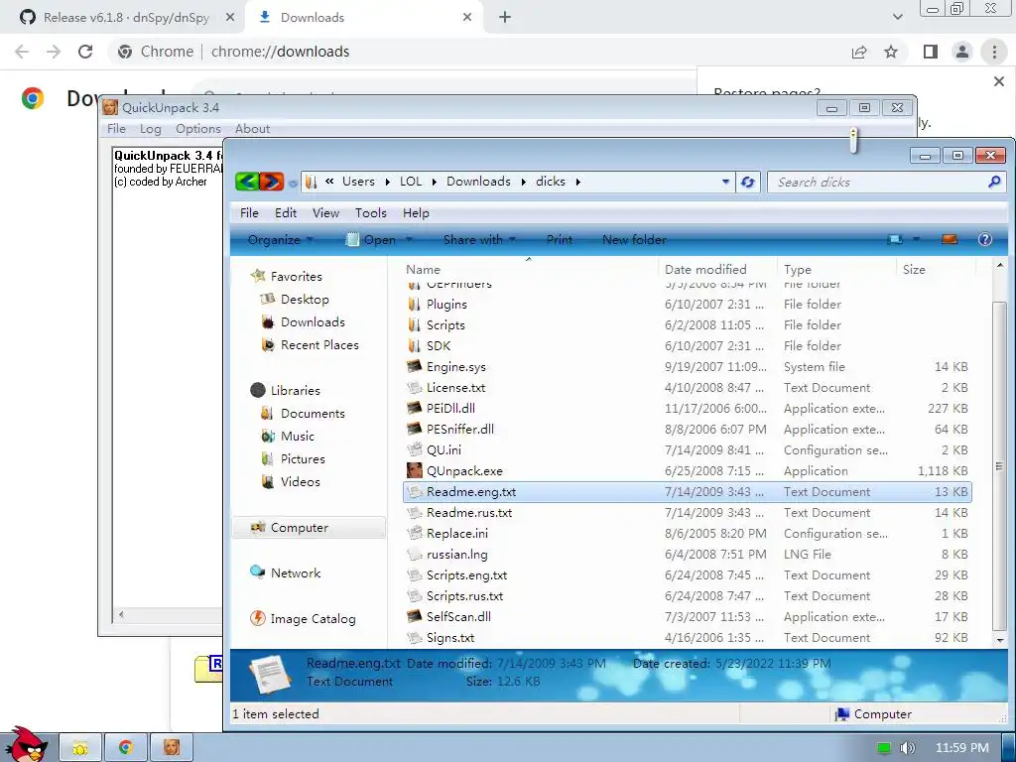Click the Explorer file list vertical scrollbar
The image size is (1016, 762).
coord(1000,466)
